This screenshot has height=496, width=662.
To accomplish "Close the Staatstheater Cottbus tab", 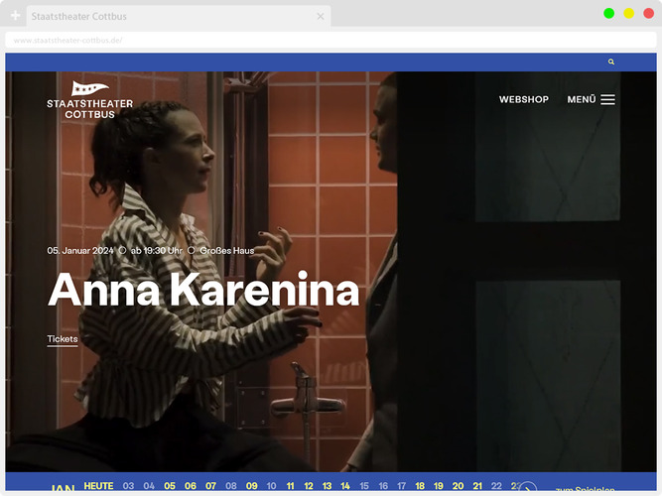I will coord(321,17).
